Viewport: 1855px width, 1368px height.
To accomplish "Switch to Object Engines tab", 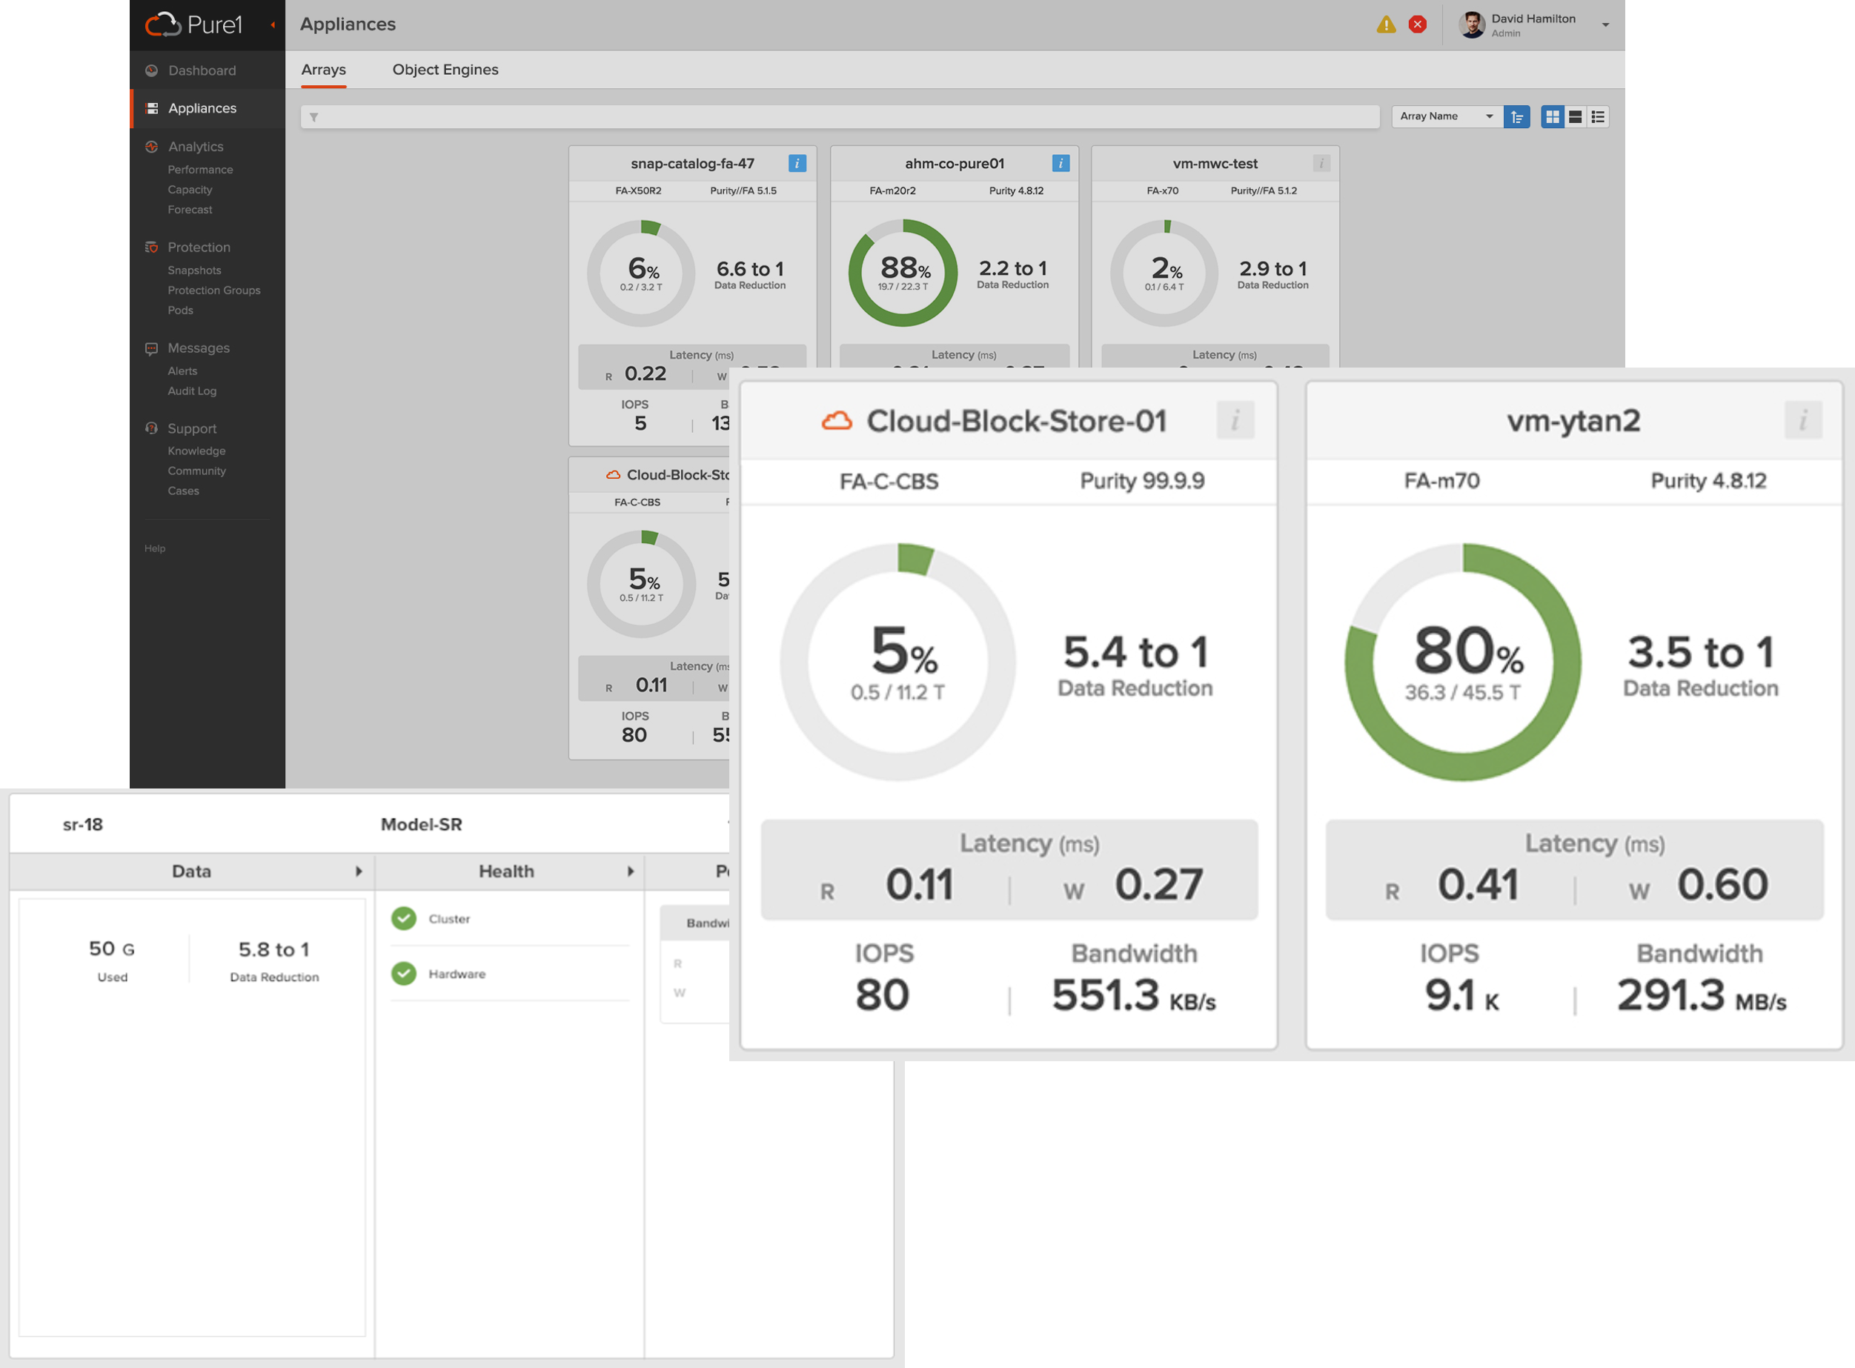I will pos(445,70).
